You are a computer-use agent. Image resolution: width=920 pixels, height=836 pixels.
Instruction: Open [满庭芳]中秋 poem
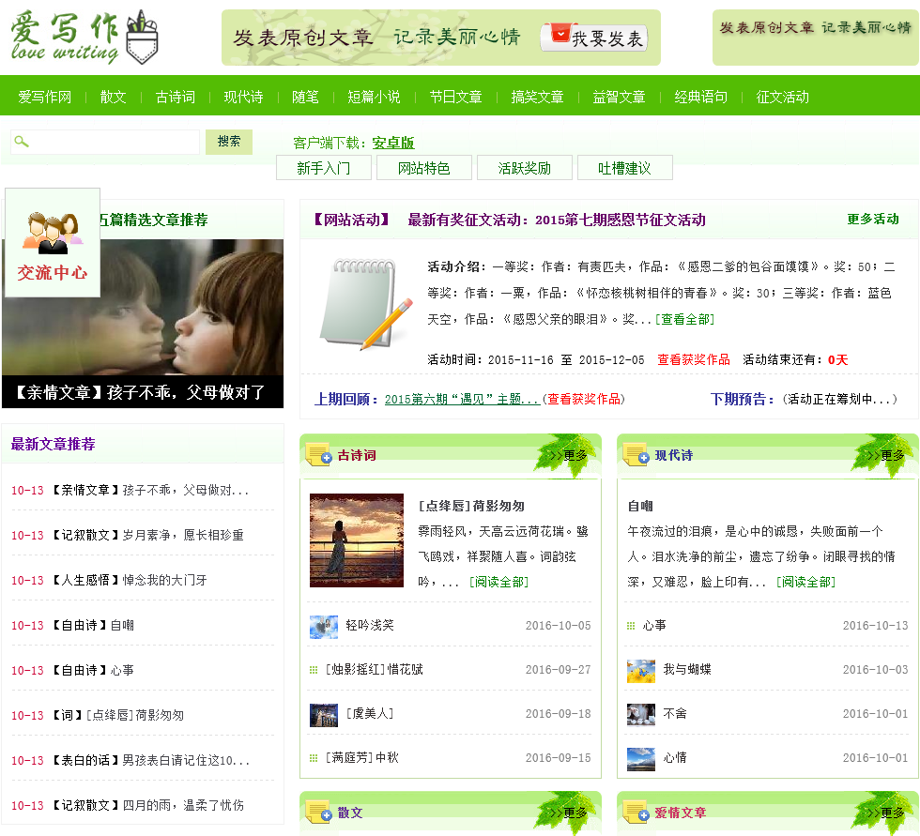(x=362, y=757)
